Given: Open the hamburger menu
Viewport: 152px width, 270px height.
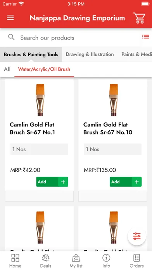Looking at the screenshot, I should [10, 18].
